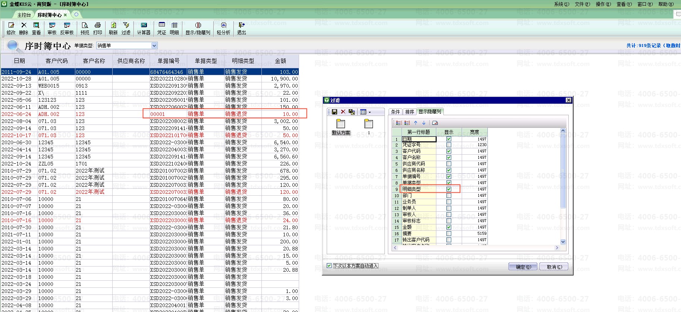Open the 查看(V) menu

pos(624,4)
